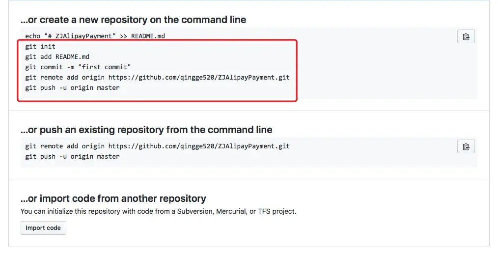
Task: Click the "...or create a new repository" heading
Action: [133, 20]
